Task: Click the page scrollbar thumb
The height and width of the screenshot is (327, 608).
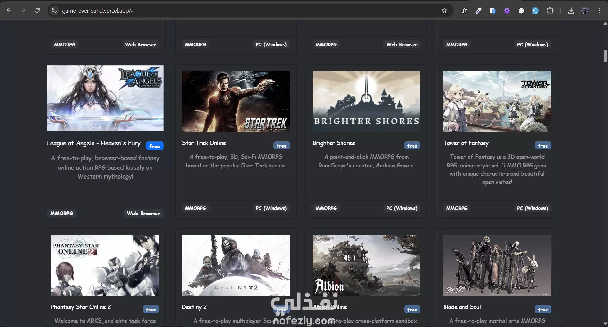Action: click(x=605, y=56)
